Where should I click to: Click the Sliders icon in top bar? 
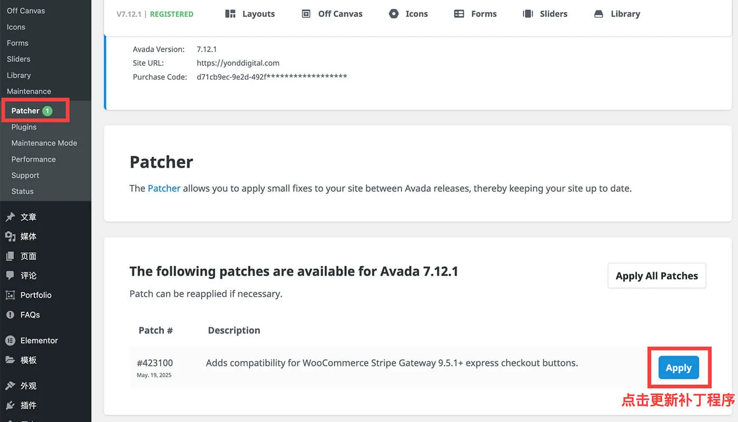(x=528, y=14)
